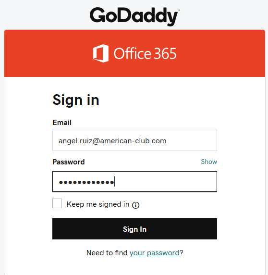Show the hidden password characters
The width and height of the screenshot is (268, 275).
[209, 162]
